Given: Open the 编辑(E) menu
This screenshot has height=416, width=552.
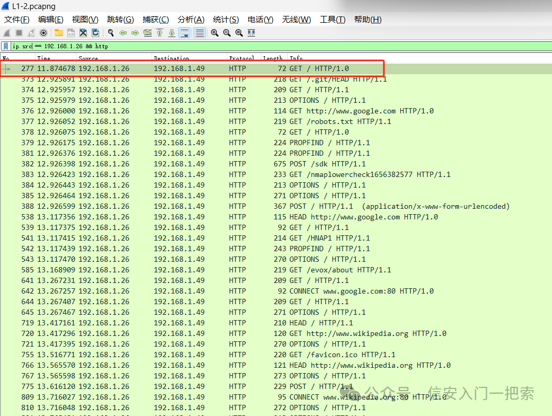Looking at the screenshot, I should [51, 20].
